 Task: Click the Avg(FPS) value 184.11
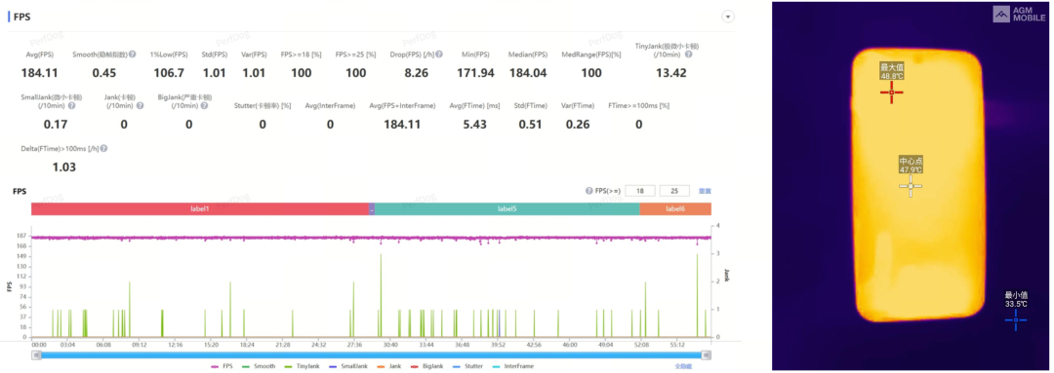pyautogui.click(x=39, y=72)
